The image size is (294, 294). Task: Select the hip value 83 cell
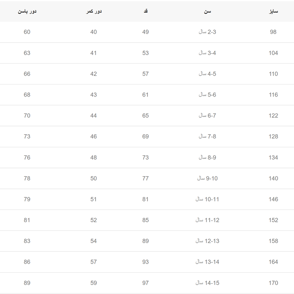click(27, 241)
